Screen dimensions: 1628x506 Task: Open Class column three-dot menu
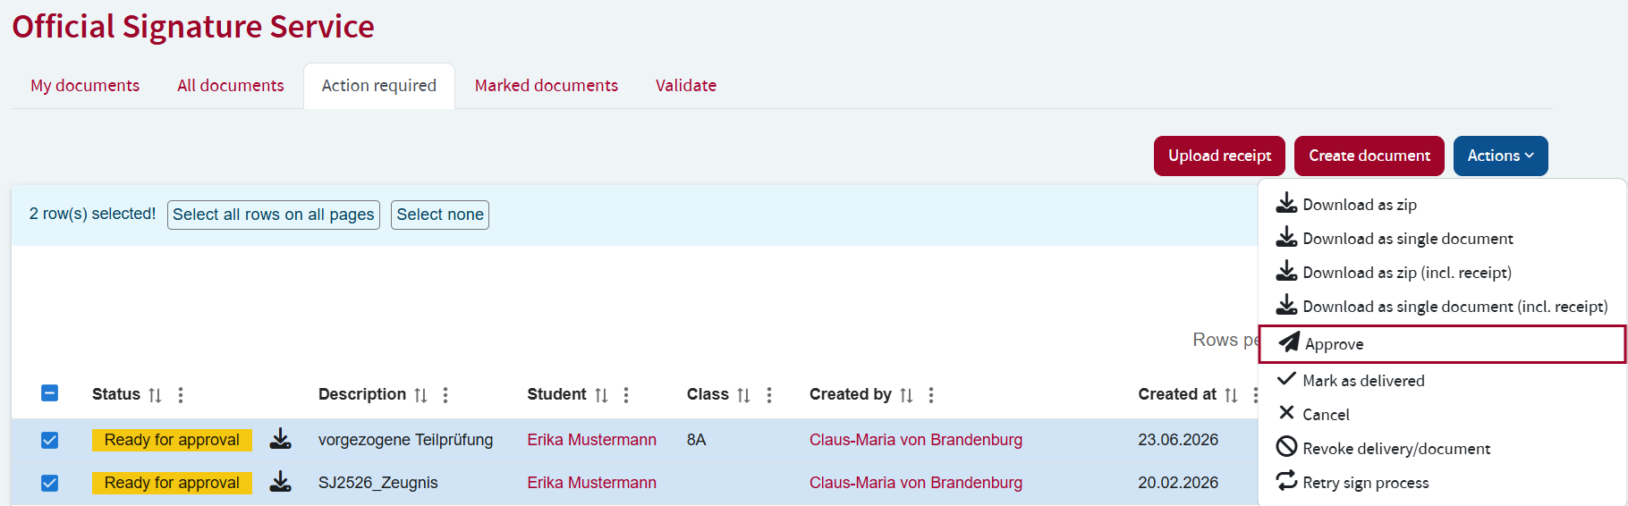[x=769, y=395]
